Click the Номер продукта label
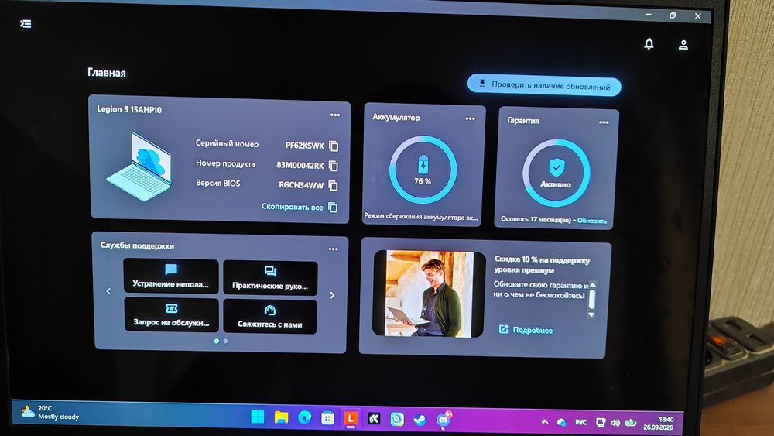The height and width of the screenshot is (436, 774). [225, 163]
